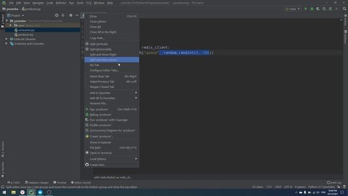Select Split and Move Right
The width and height of the screenshot is (348, 196).
[111, 54]
